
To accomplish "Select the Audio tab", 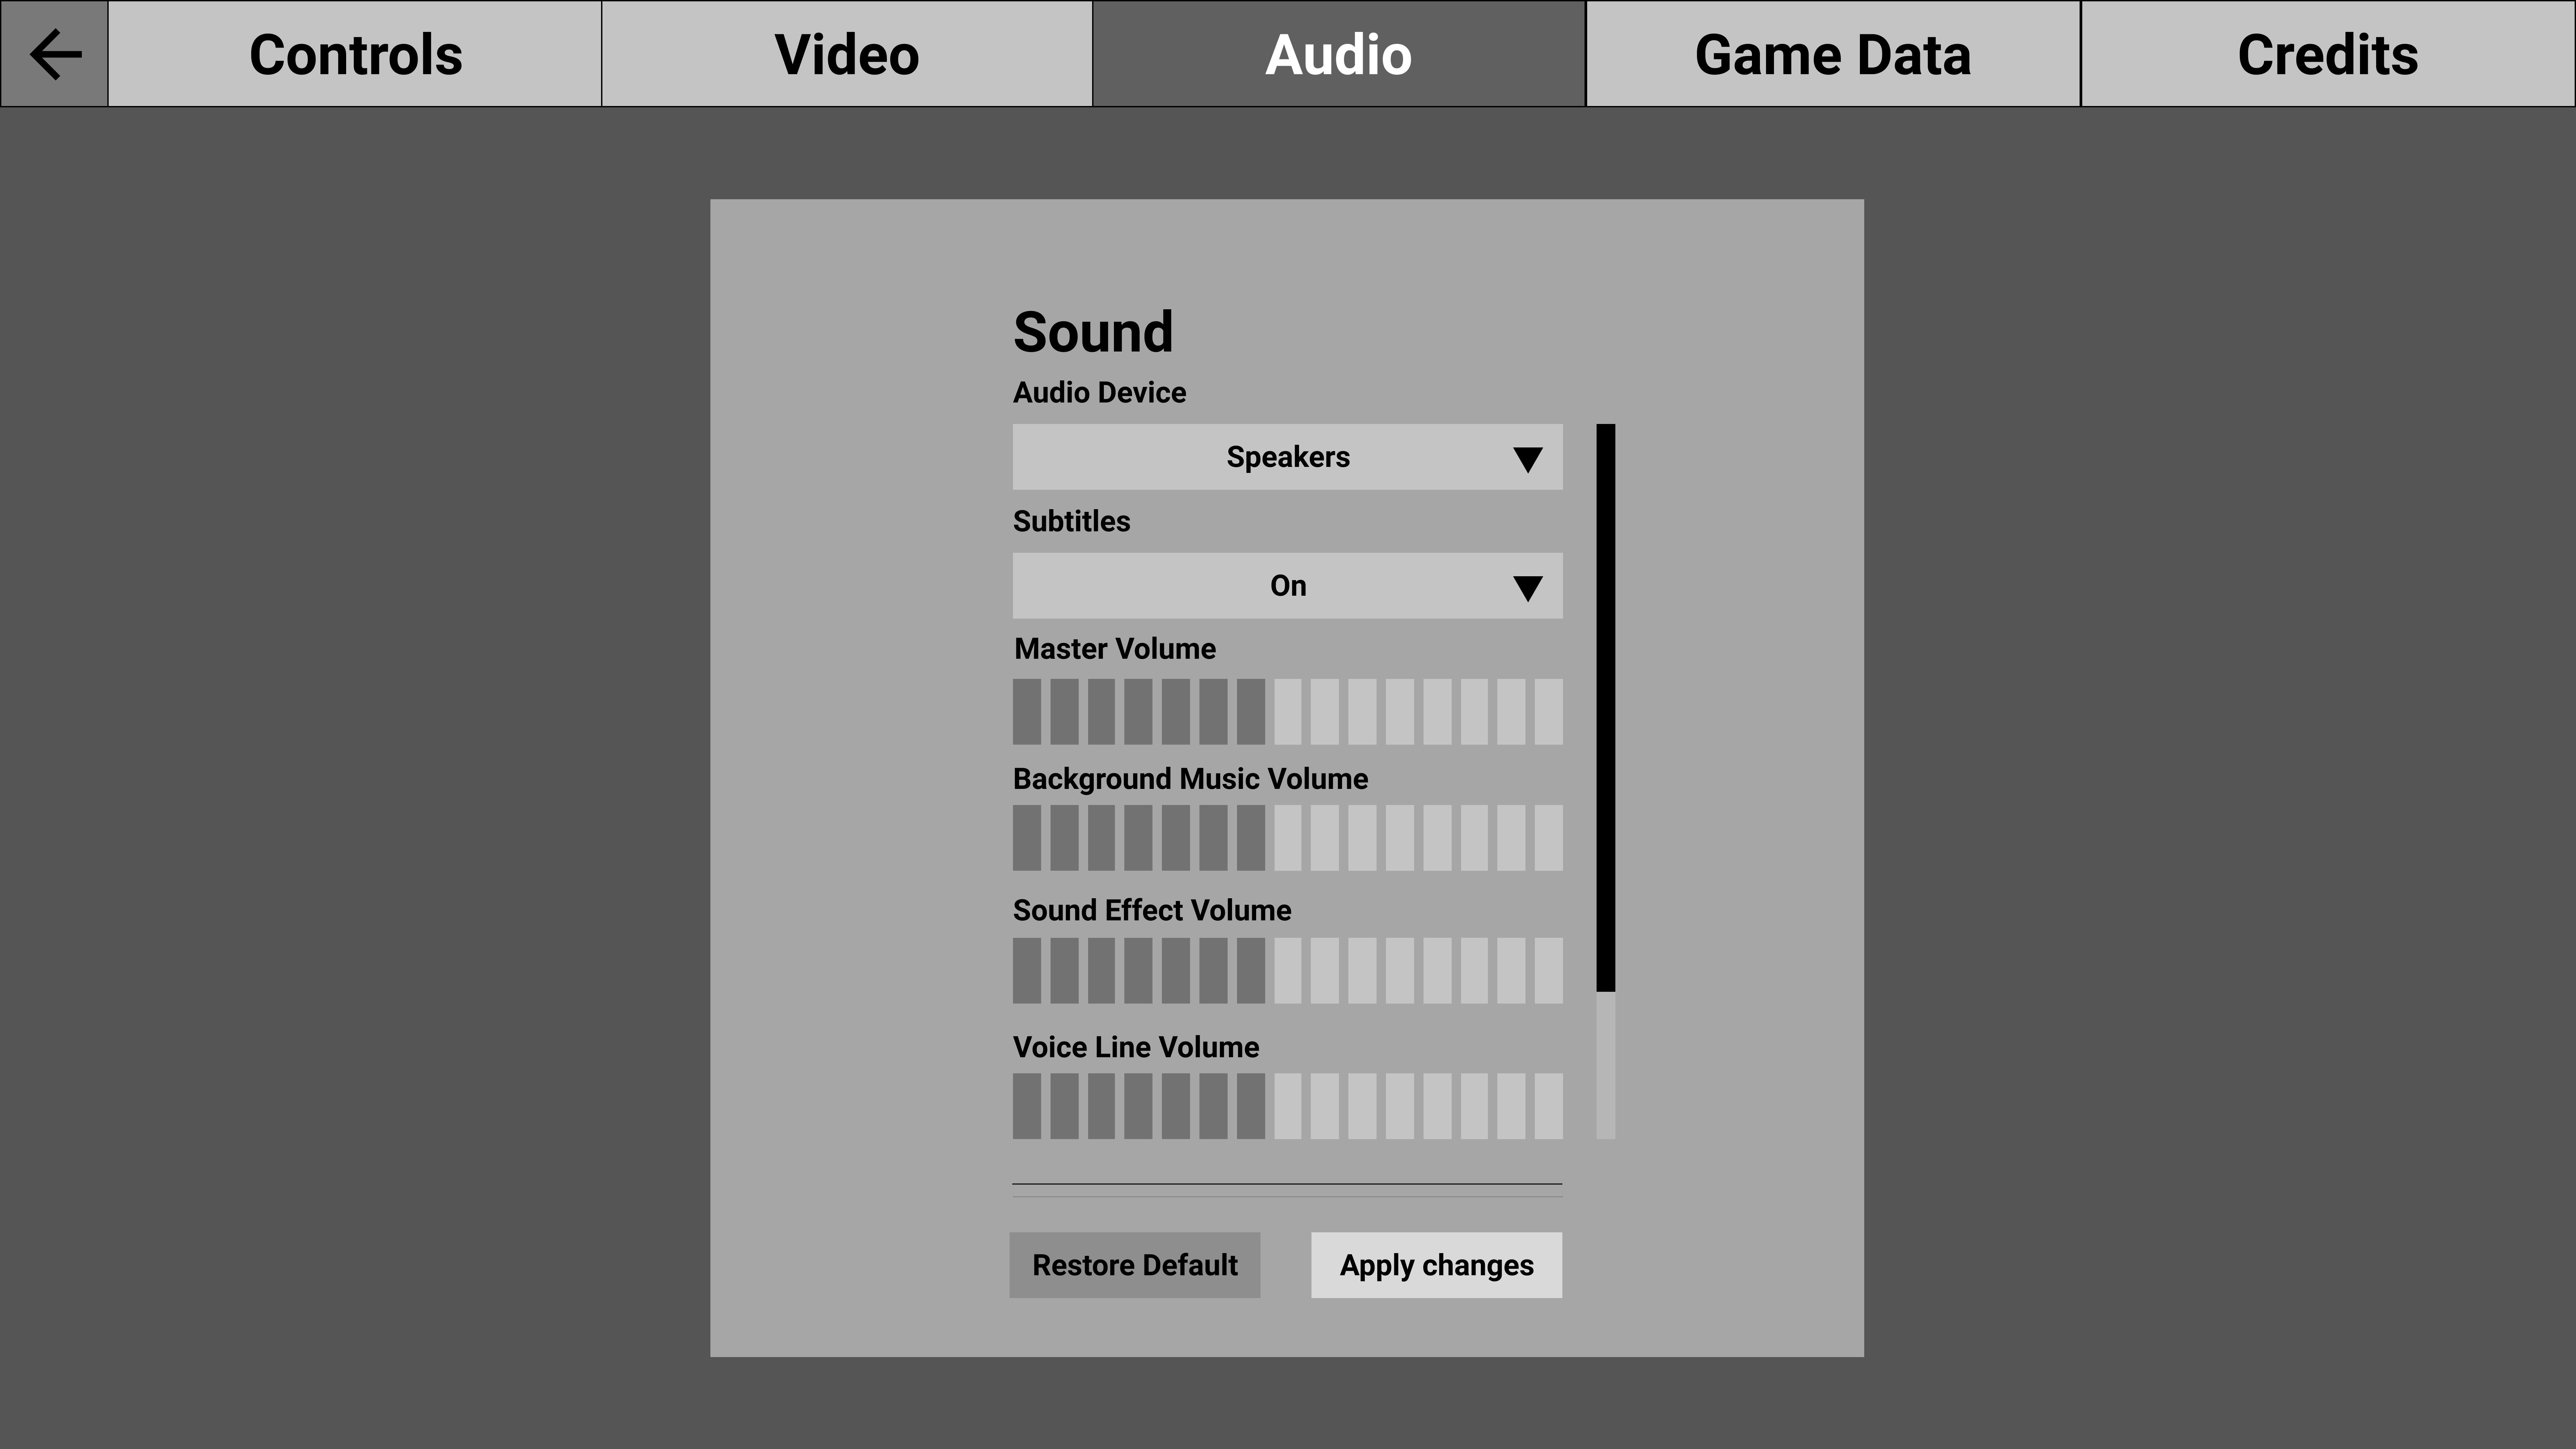I will click(x=1339, y=54).
